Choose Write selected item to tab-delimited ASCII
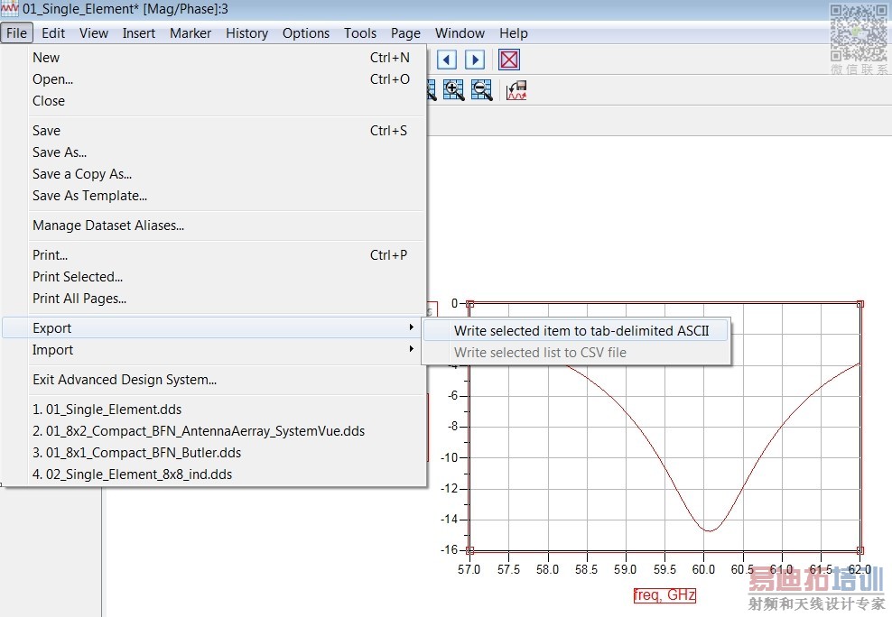This screenshot has width=892, height=617. click(x=581, y=331)
